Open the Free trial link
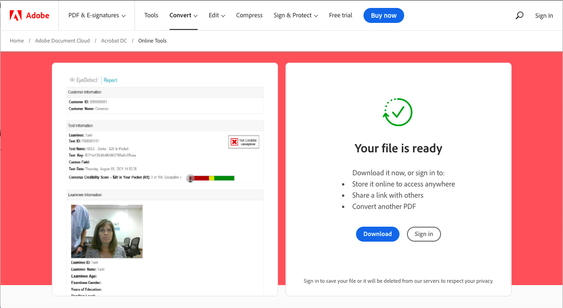The image size is (563, 308). coord(341,15)
